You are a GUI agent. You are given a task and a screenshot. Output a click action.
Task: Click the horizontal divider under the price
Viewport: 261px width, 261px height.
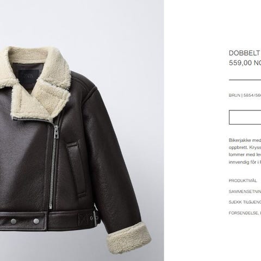pyautogui.click(x=245, y=80)
